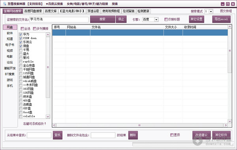Check the 盛大 checkbox

point(21,54)
